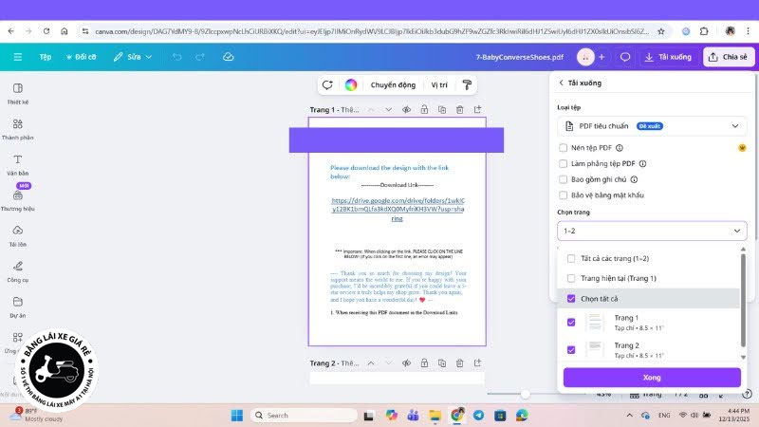Open the Thành phần (Elements) sidebar panel

pos(18,130)
